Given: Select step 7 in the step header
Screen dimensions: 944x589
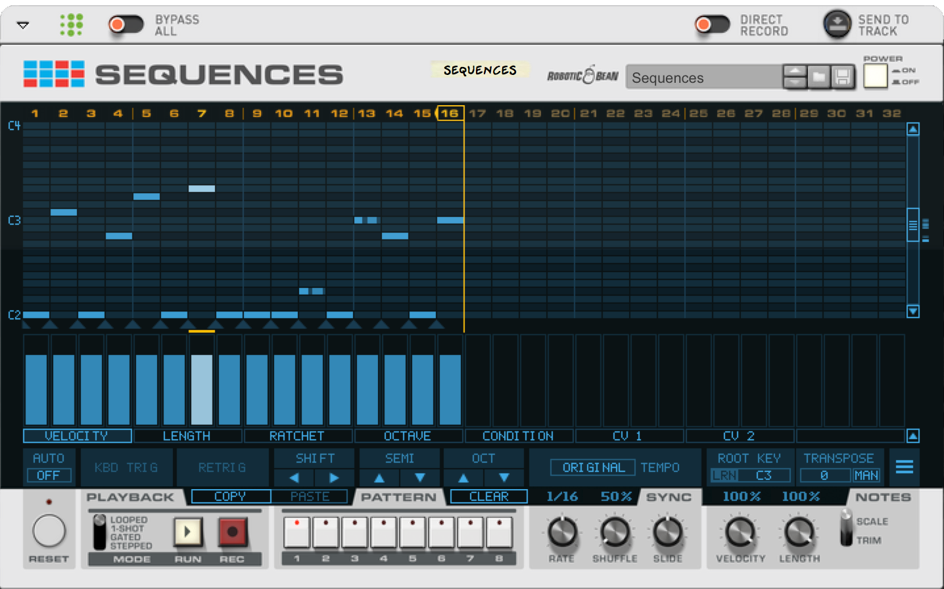Looking at the screenshot, I should tap(202, 113).
